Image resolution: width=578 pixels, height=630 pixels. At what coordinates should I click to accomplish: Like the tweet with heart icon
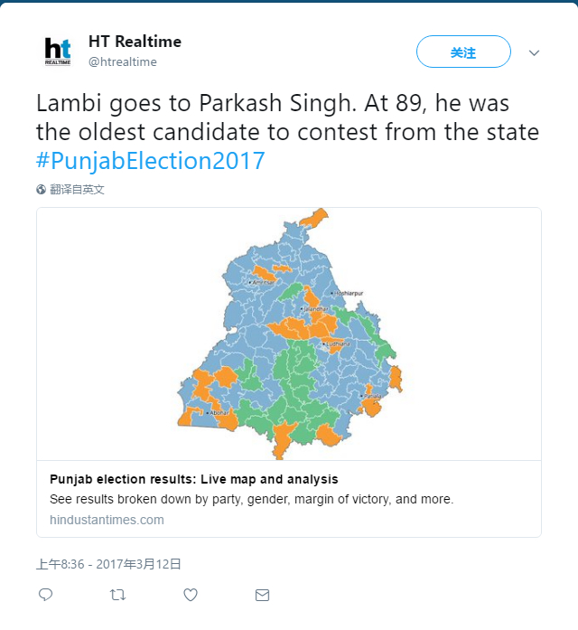[191, 595]
